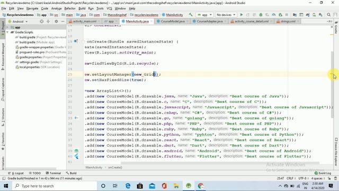Open the Refactor menu
The width and height of the screenshot is (339, 191).
pyautogui.click(x=70, y=8)
